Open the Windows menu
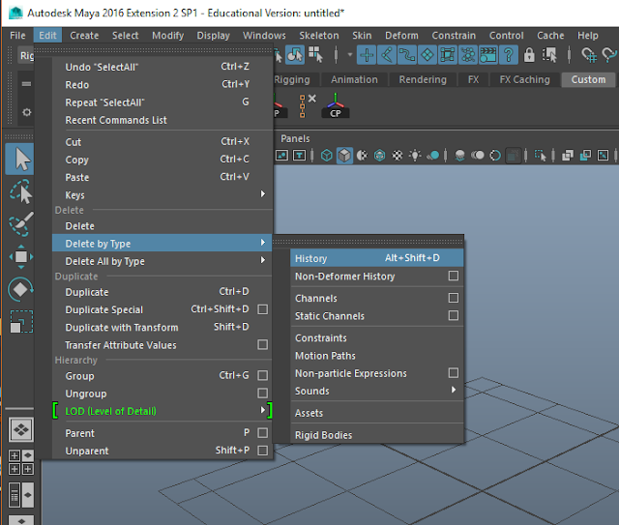The image size is (619, 525). point(264,36)
